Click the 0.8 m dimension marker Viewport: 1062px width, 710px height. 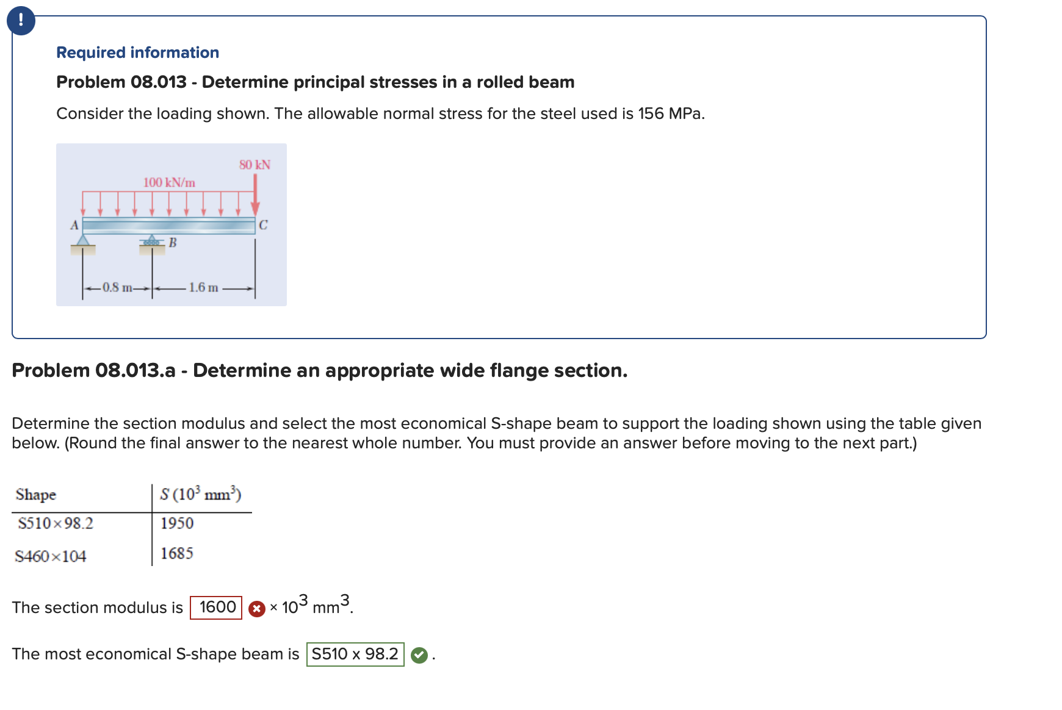tap(117, 287)
